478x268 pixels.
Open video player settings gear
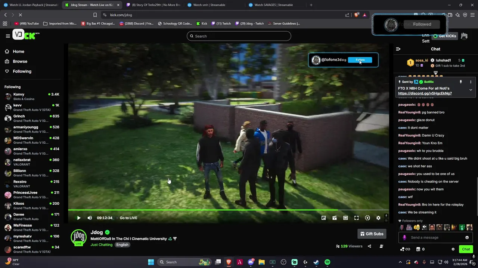point(378,218)
